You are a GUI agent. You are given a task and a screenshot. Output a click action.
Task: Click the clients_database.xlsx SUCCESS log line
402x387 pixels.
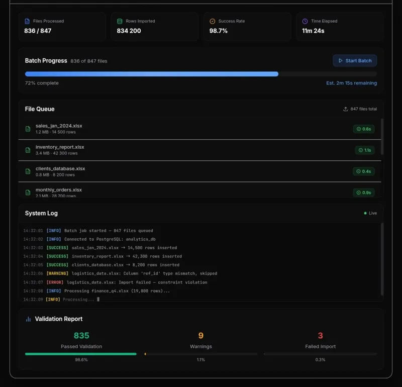click(x=102, y=265)
